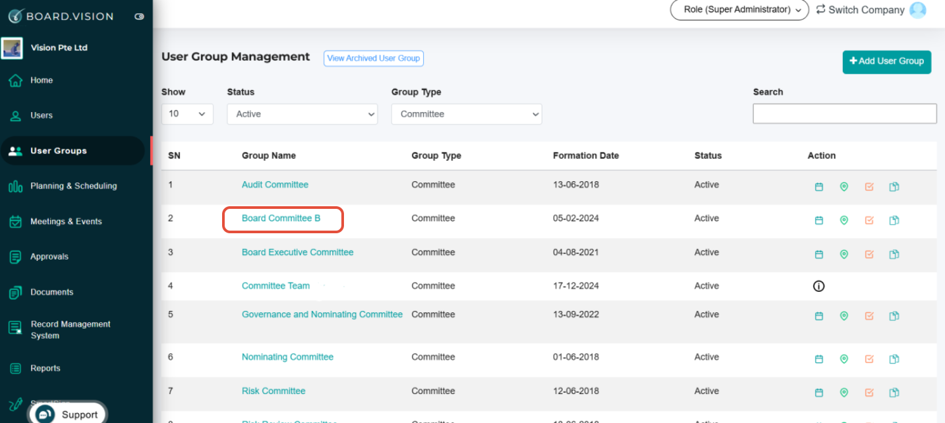Click into the Search input field
The width and height of the screenshot is (945, 423).
click(x=845, y=113)
